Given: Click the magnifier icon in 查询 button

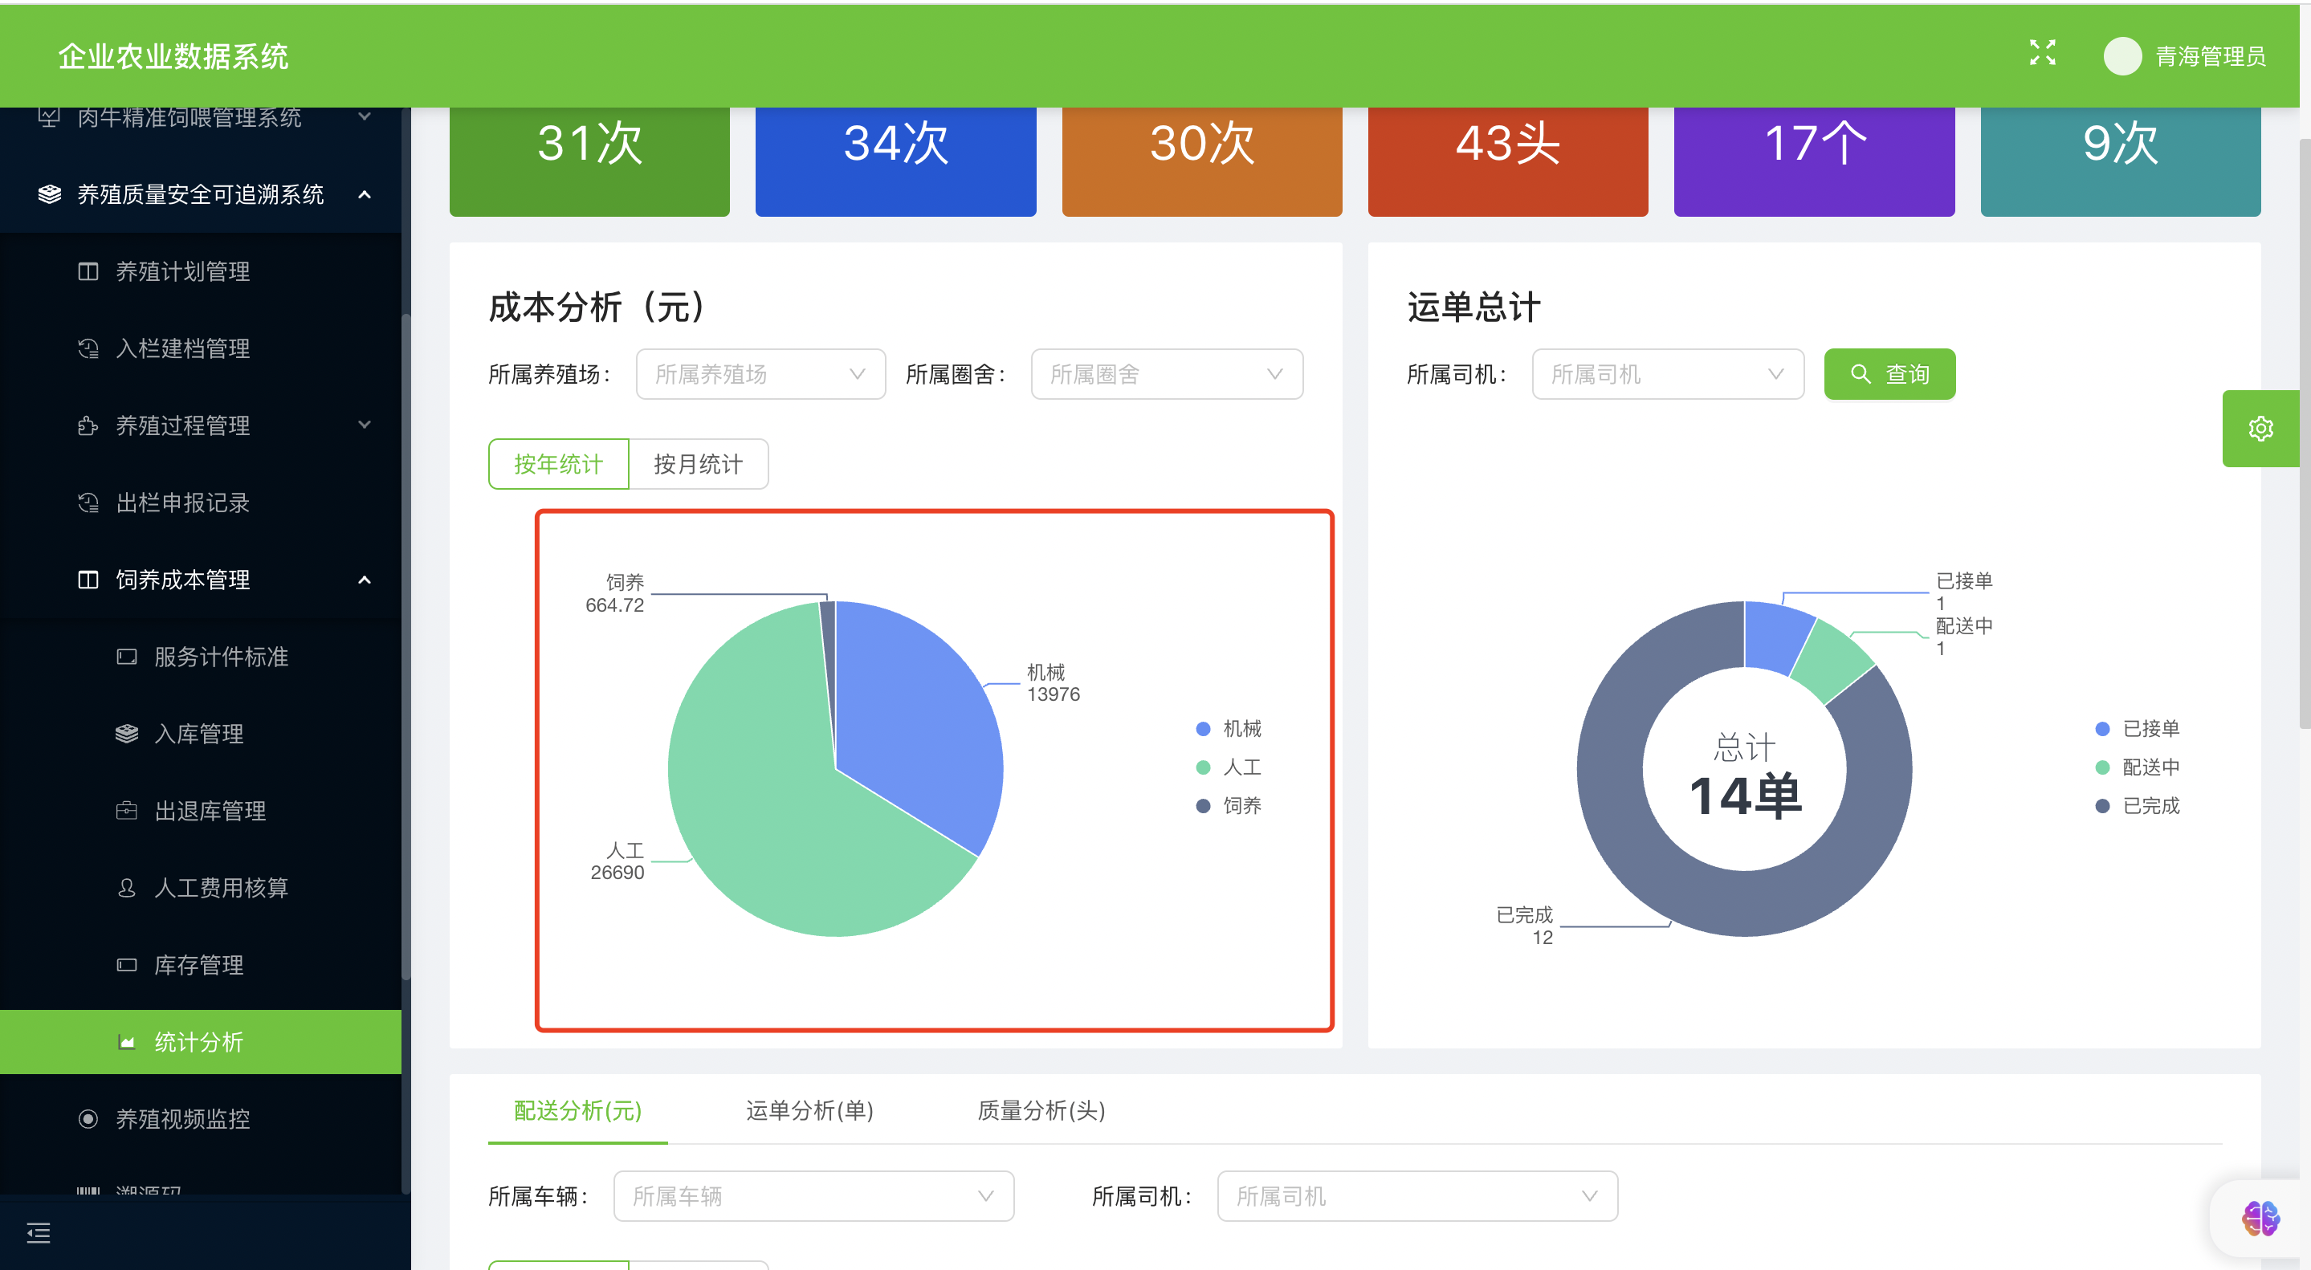Looking at the screenshot, I should click(x=1861, y=374).
